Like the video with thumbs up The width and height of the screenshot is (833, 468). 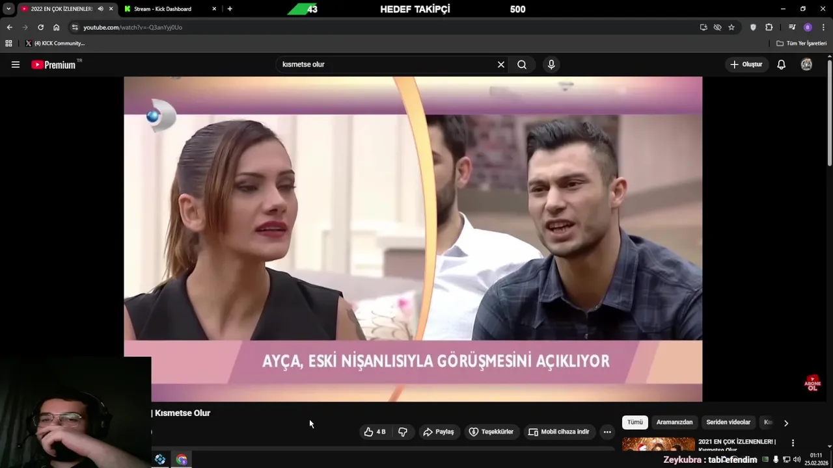pyautogui.click(x=375, y=432)
